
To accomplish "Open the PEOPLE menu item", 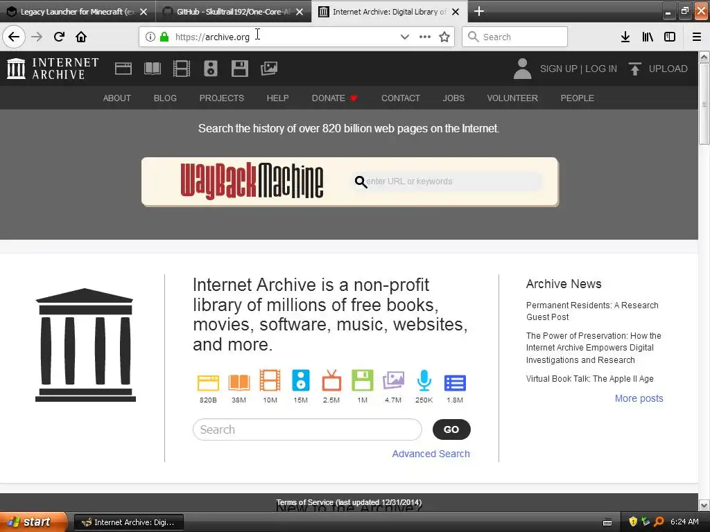I will [x=578, y=98].
